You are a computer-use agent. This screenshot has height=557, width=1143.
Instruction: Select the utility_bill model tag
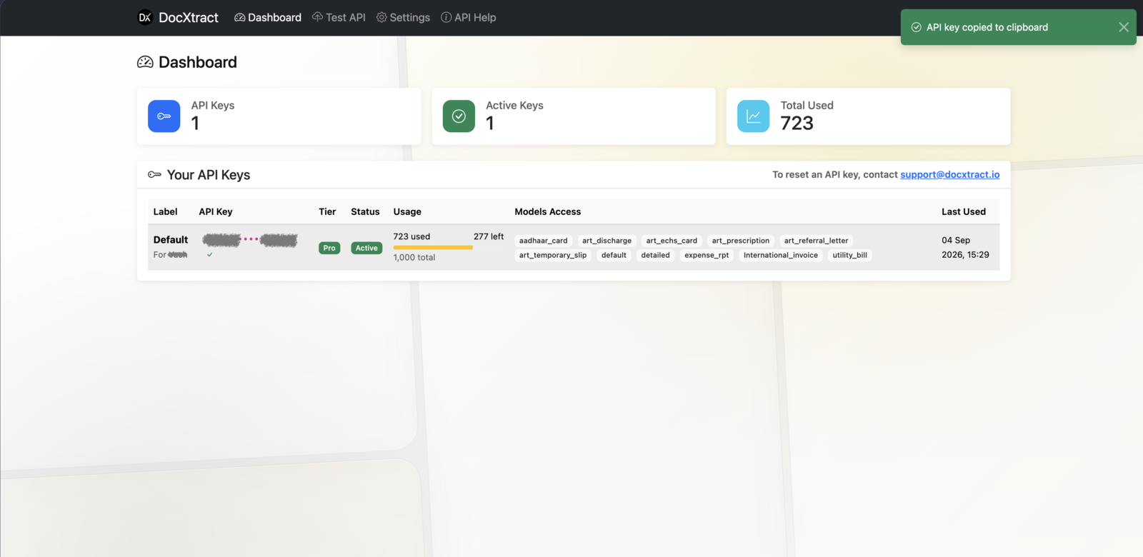coord(850,255)
